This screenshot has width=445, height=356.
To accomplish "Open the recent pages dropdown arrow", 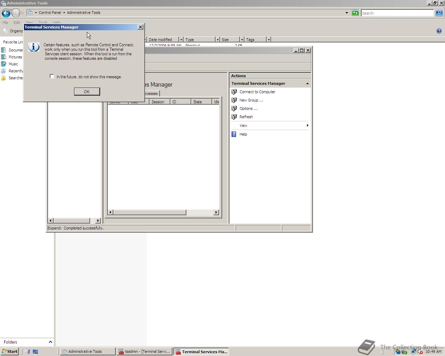I will pyautogui.click(x=22, y=13).
